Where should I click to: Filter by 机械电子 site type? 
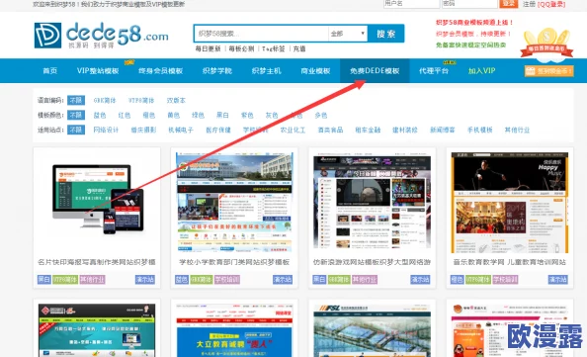pos(181,130)
